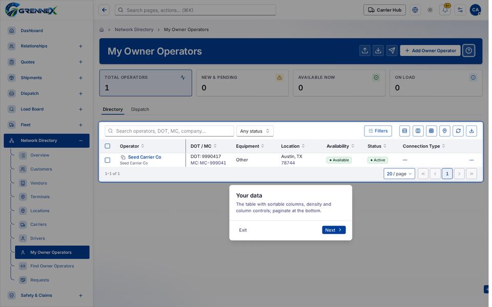Open the column controls icon
This screenshot has height=307, width=492.
click(x=418, y=131)
